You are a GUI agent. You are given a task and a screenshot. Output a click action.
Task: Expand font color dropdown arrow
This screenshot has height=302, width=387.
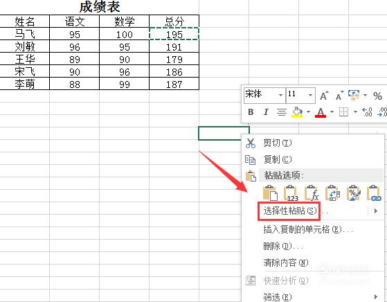[332, 112]
